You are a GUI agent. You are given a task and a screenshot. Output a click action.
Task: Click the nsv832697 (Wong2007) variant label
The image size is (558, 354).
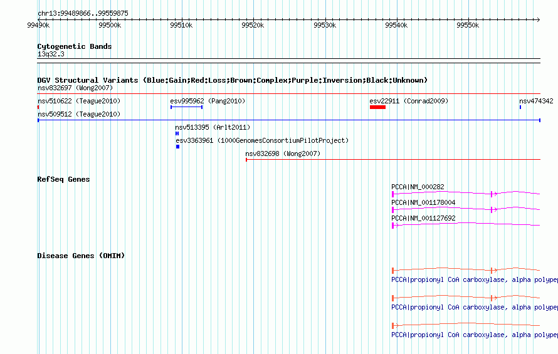coord(75,88)
